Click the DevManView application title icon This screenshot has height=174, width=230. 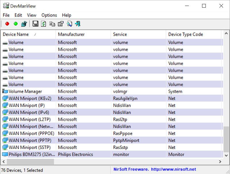pyautogui.click(x=6, y=6)
